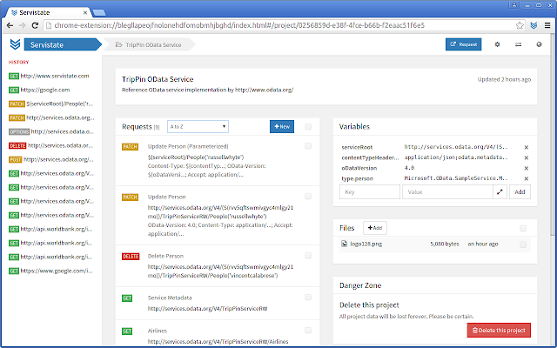557x348 pixels.
Task: Create a request with New button
Action: (x=282, y=126)
